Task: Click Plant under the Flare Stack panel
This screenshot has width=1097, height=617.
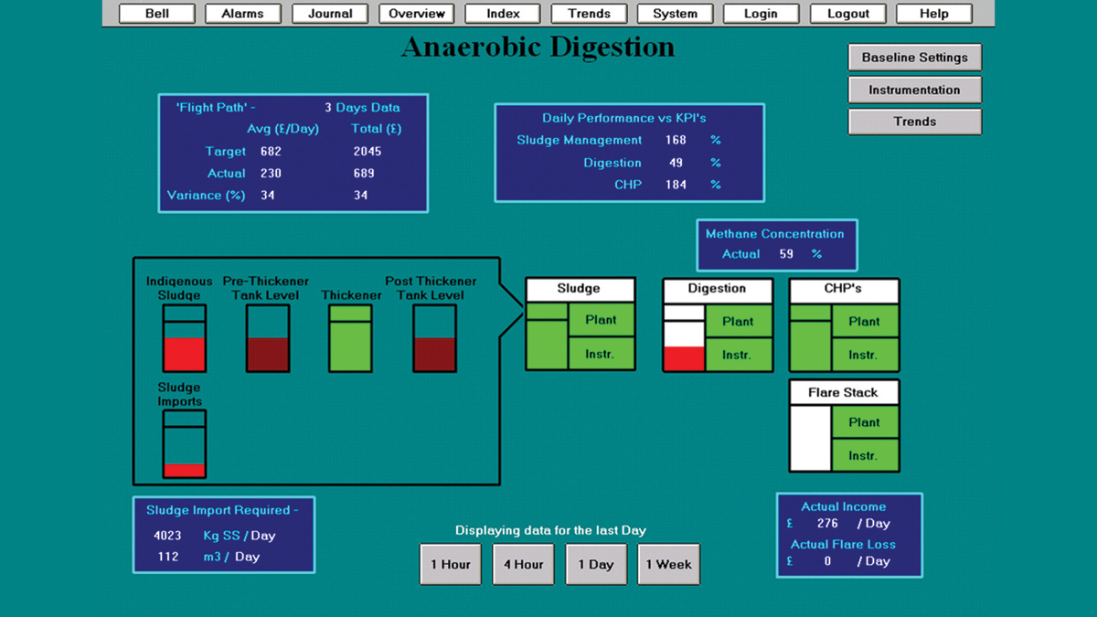Action: 864,422
